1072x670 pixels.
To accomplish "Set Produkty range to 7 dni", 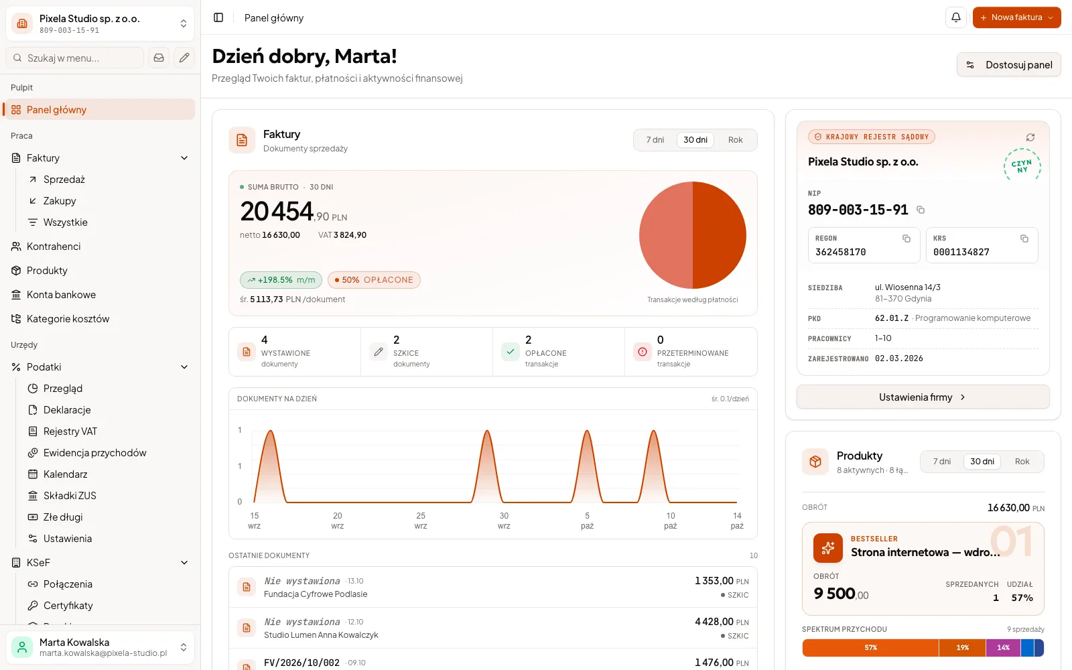I will coord(942,462).
